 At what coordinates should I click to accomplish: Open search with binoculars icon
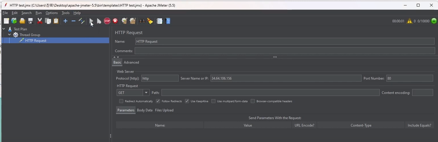pos(142,21)
